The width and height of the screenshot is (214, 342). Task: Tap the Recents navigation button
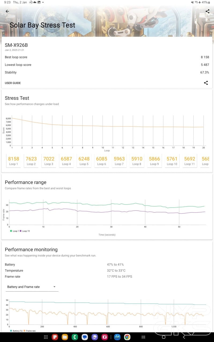point(143,337)
